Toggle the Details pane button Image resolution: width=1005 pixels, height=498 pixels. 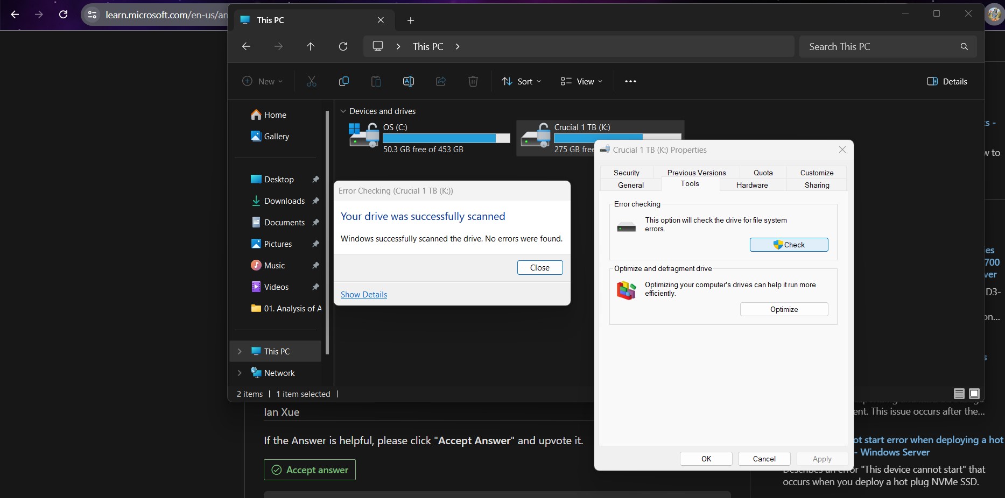tap(947, 81)
